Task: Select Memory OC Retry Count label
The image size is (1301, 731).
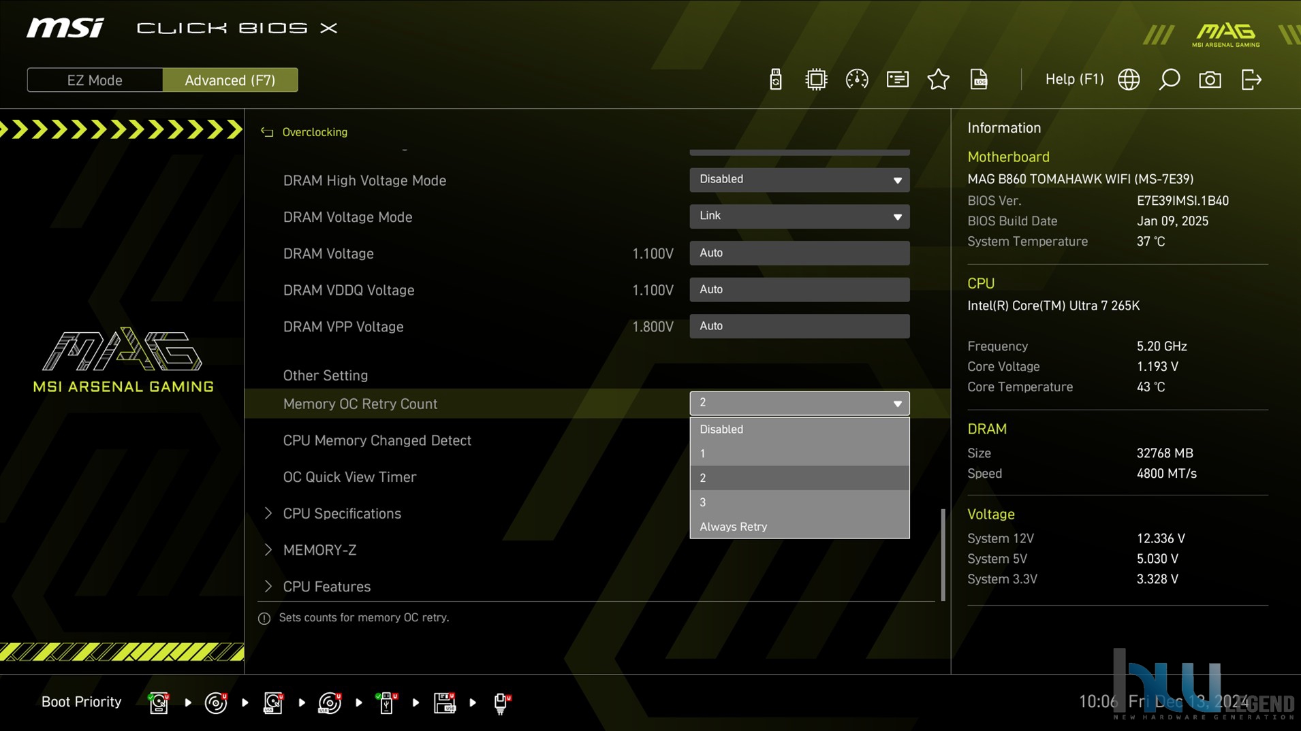Action: pos(360,404)
